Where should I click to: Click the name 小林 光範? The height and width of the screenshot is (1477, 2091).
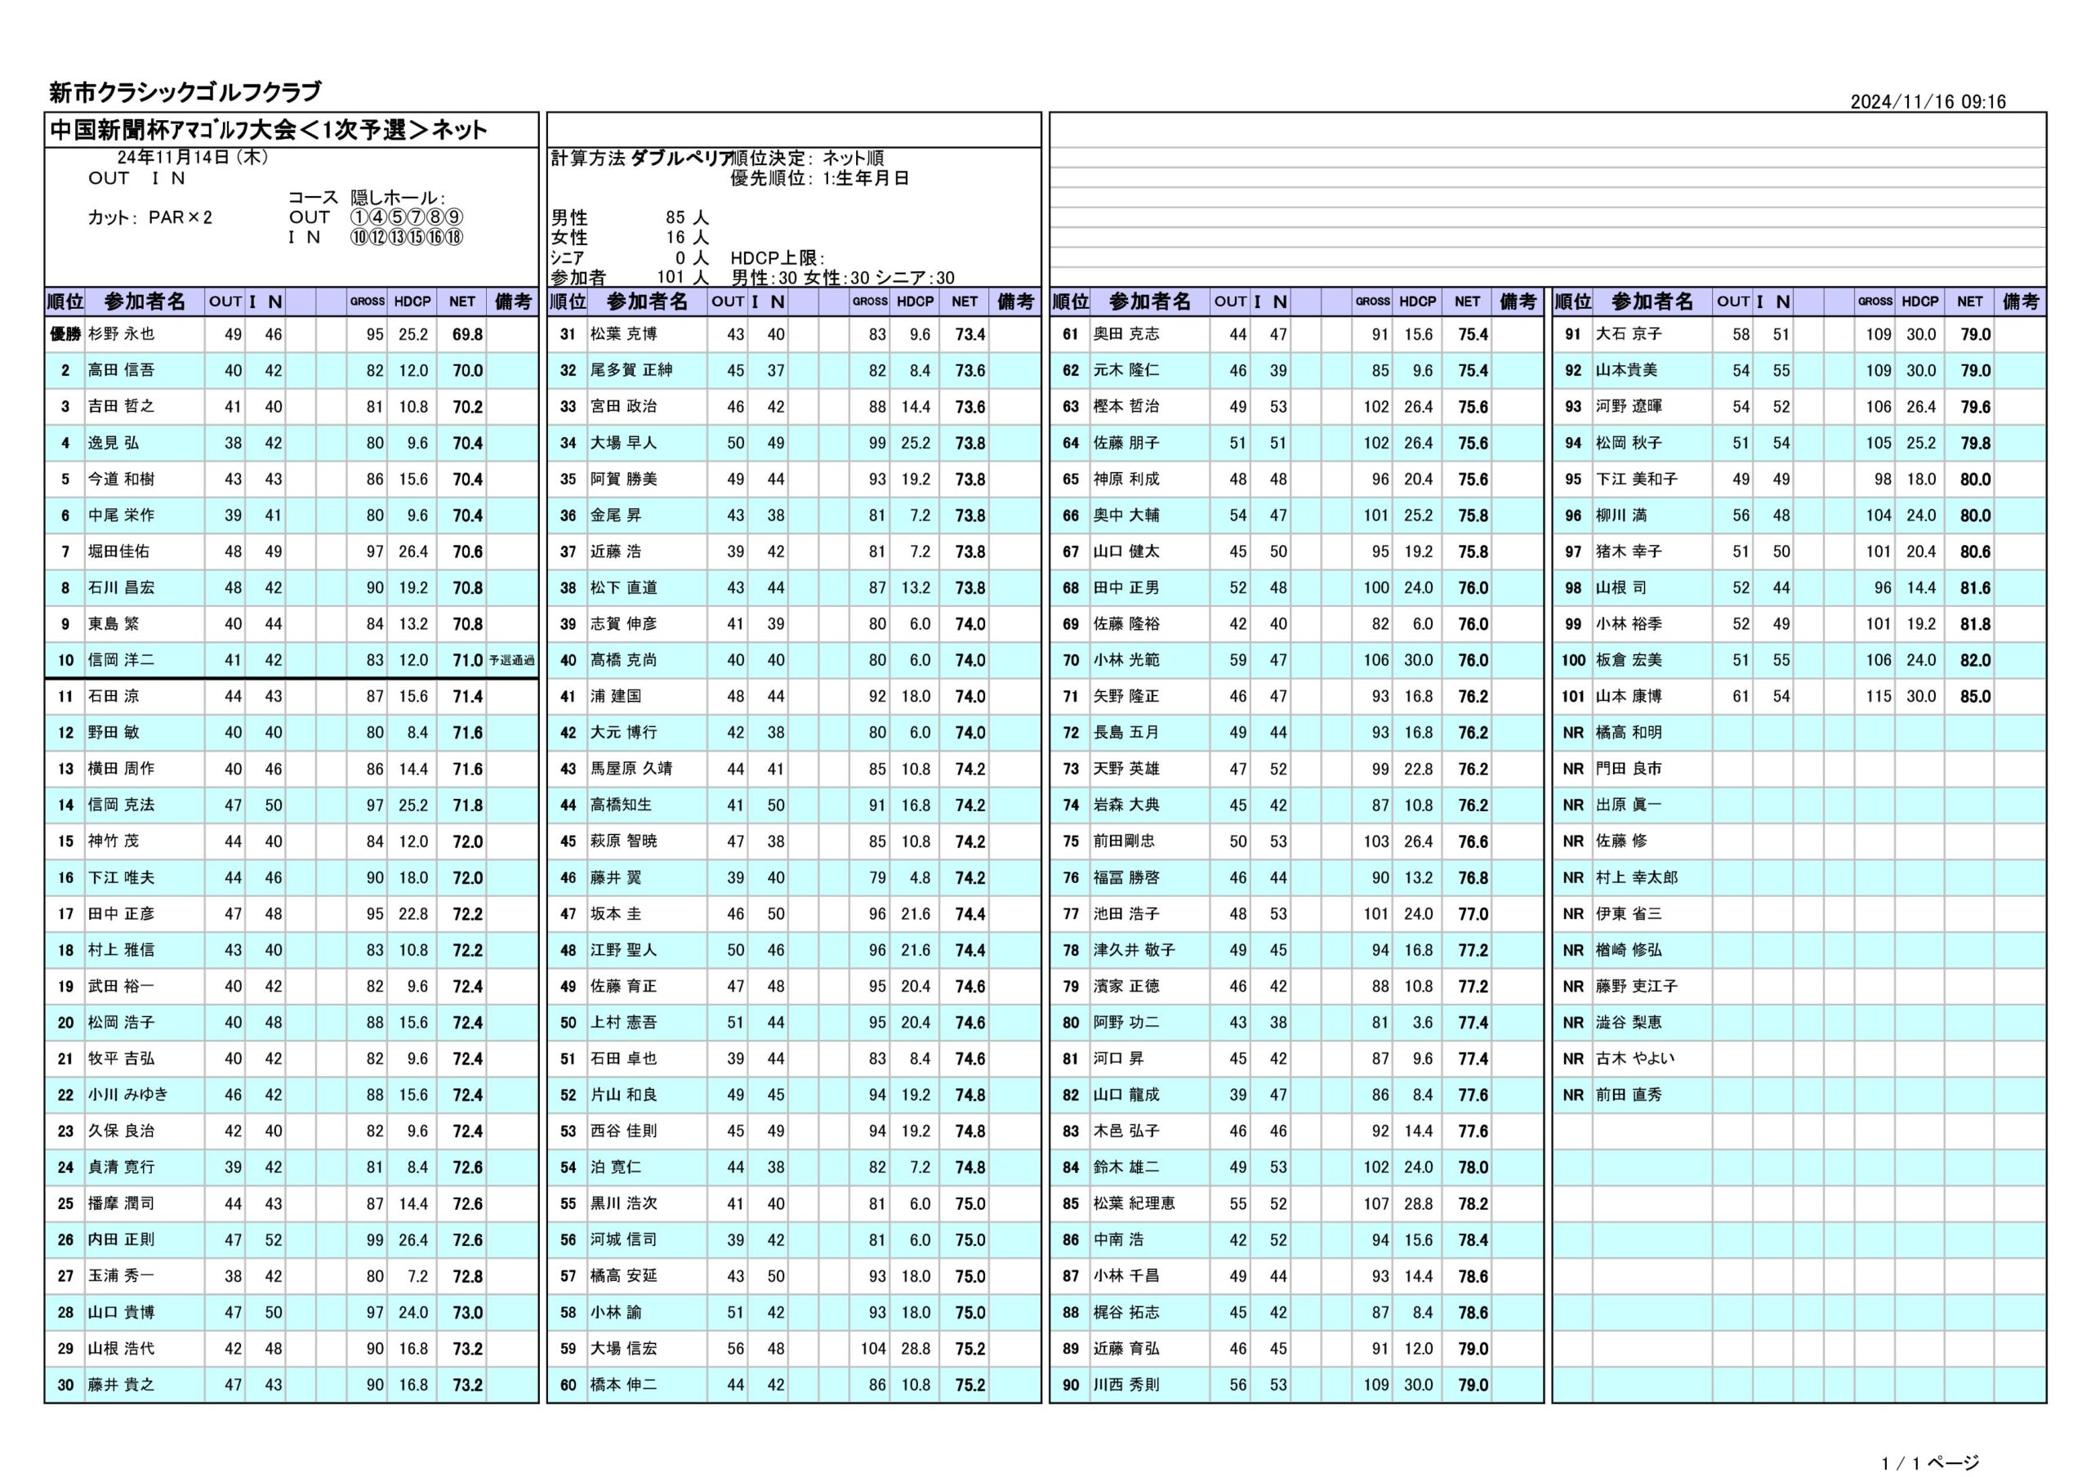coord(1126,660)
